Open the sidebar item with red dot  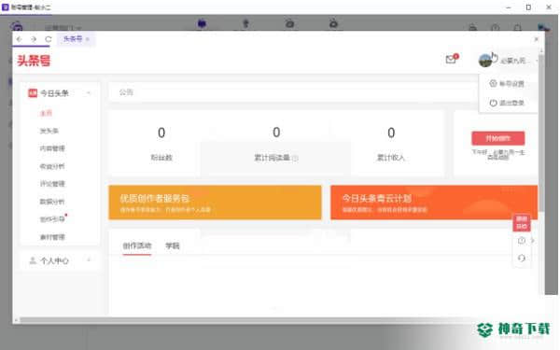52,219
